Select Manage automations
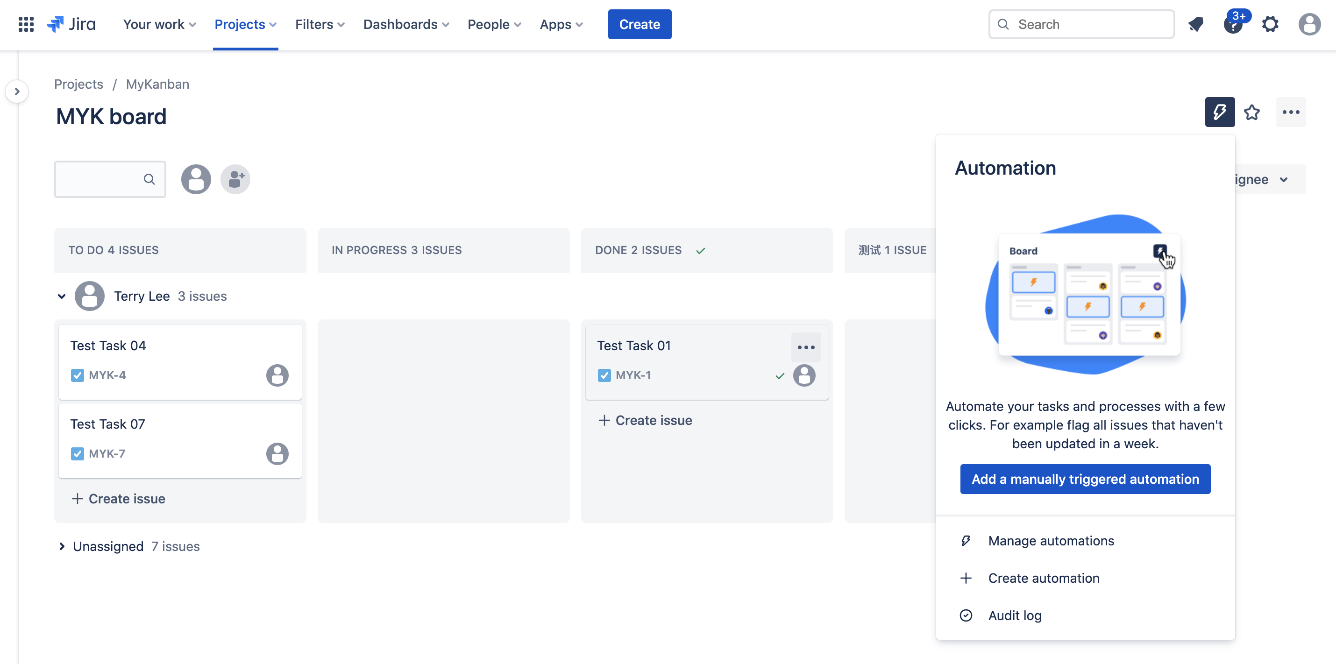 1051,541
